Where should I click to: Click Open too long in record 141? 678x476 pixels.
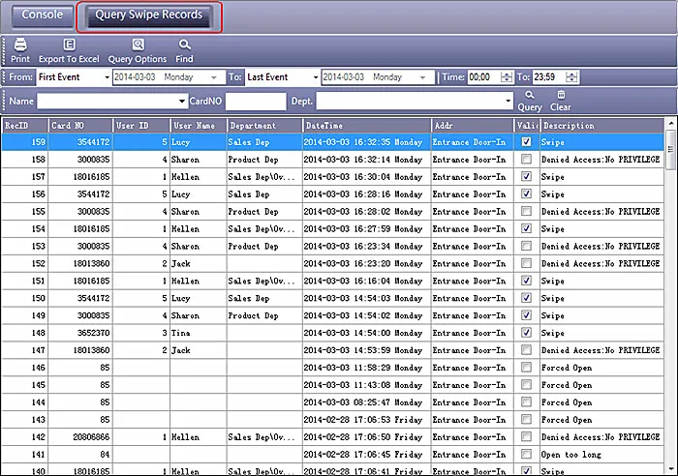coord(570,455)
